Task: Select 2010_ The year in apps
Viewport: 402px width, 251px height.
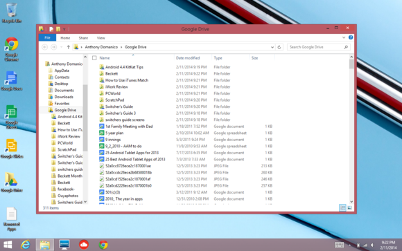Action: [124, 199]
